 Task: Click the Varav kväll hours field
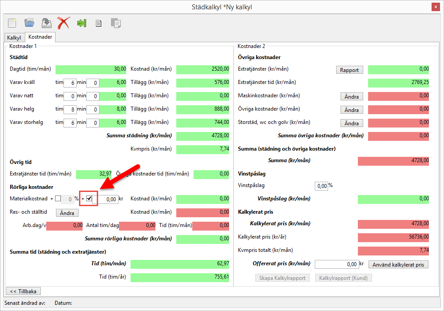click(x=70, y=83)
